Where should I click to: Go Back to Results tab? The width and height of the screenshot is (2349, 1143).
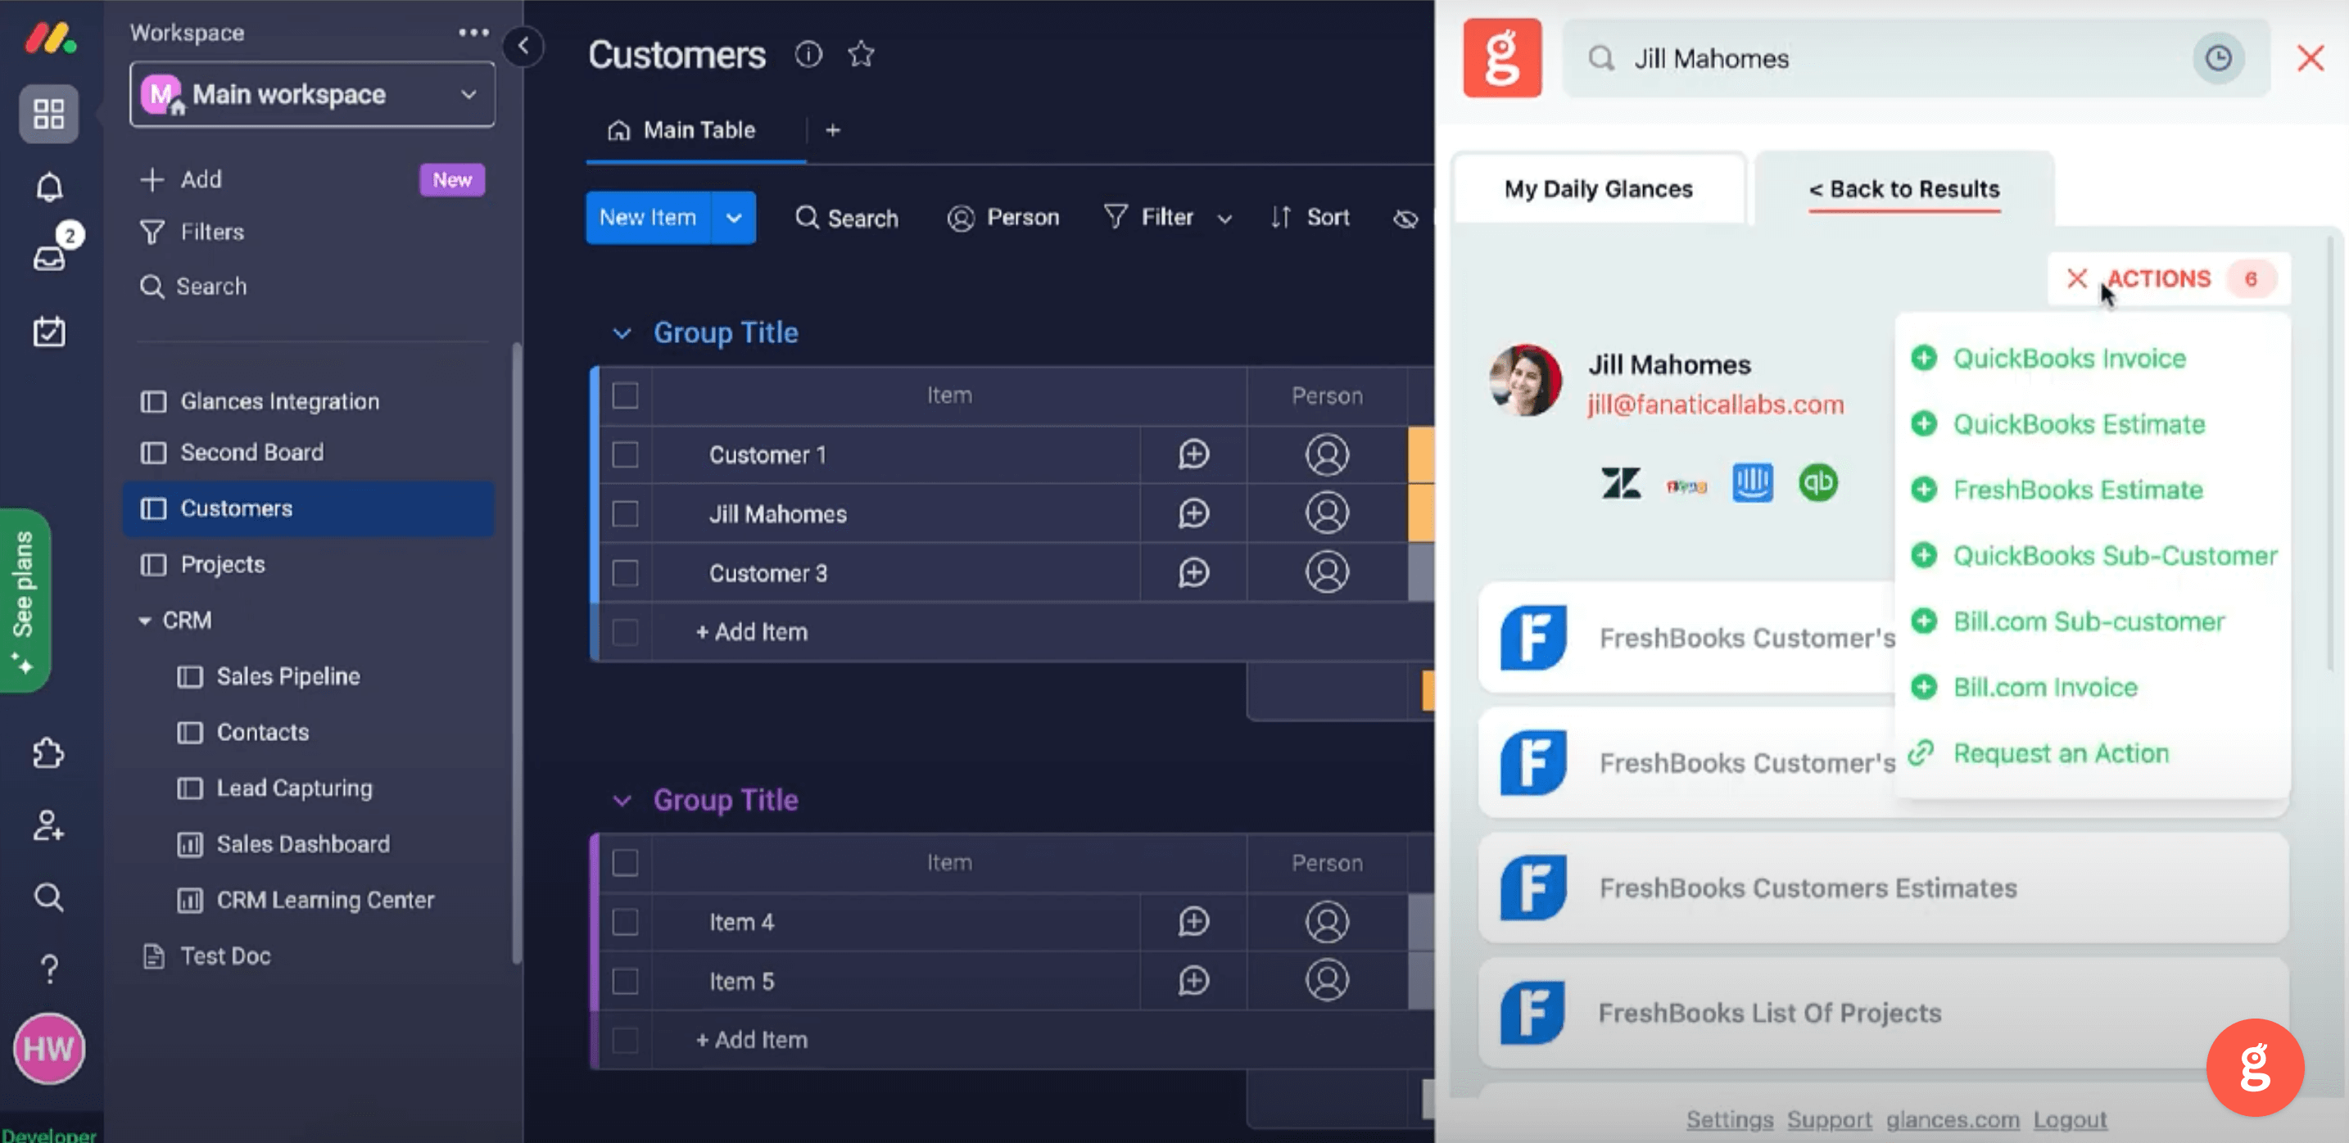(1904, 188)
